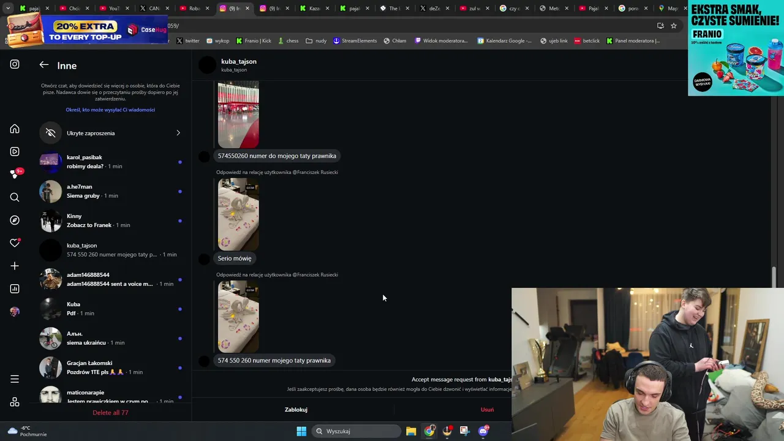Screen dimensions: 784x441
Task: Open the red hall photo thumbnail in chat
Action: point(238,114)
